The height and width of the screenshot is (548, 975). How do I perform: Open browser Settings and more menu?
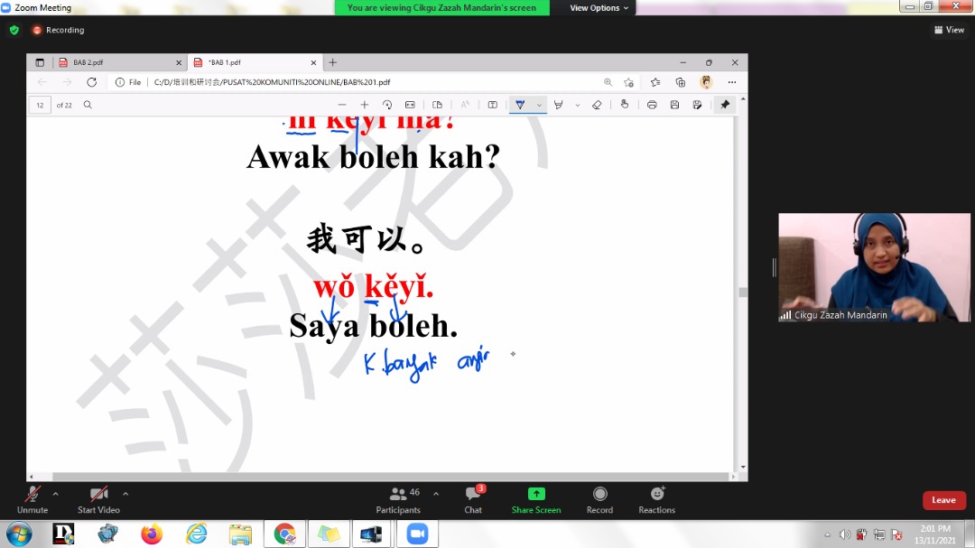[x=732, y=82]
